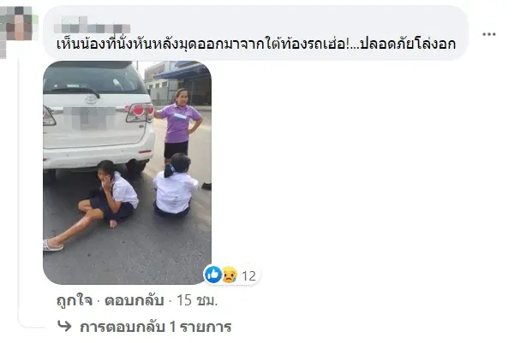Click the girl holding a phone to her ear

(x=110, y=192)
